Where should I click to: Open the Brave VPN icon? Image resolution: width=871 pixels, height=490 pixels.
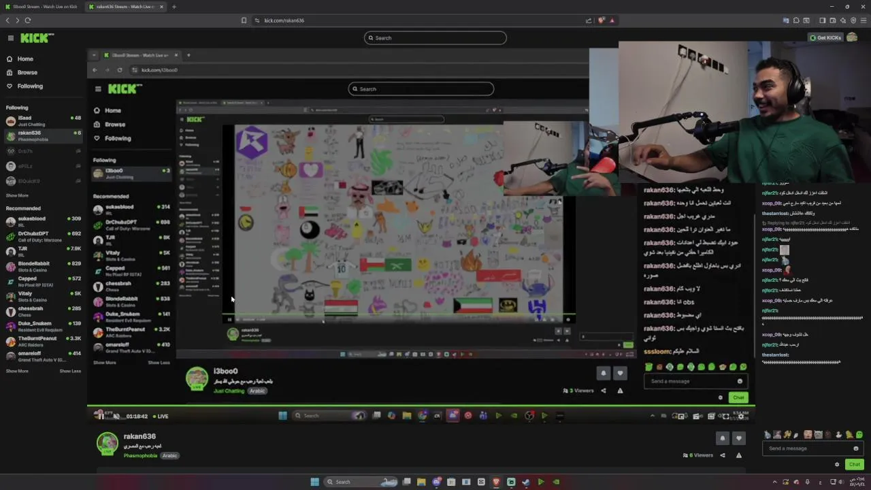tap(853, 20)
